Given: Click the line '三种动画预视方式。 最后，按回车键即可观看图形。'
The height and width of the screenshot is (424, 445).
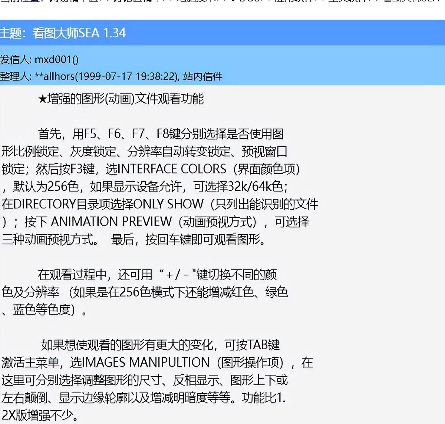Looking at the screenshot, I should pos(134,239).
